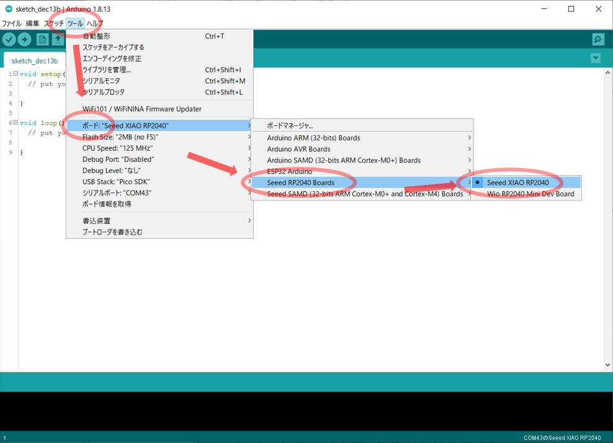Image resolution: width=613 pixels, height=443 pixels.
Task: Expand Seeed RP2040 Boards submenu
Action: [362, 182]
